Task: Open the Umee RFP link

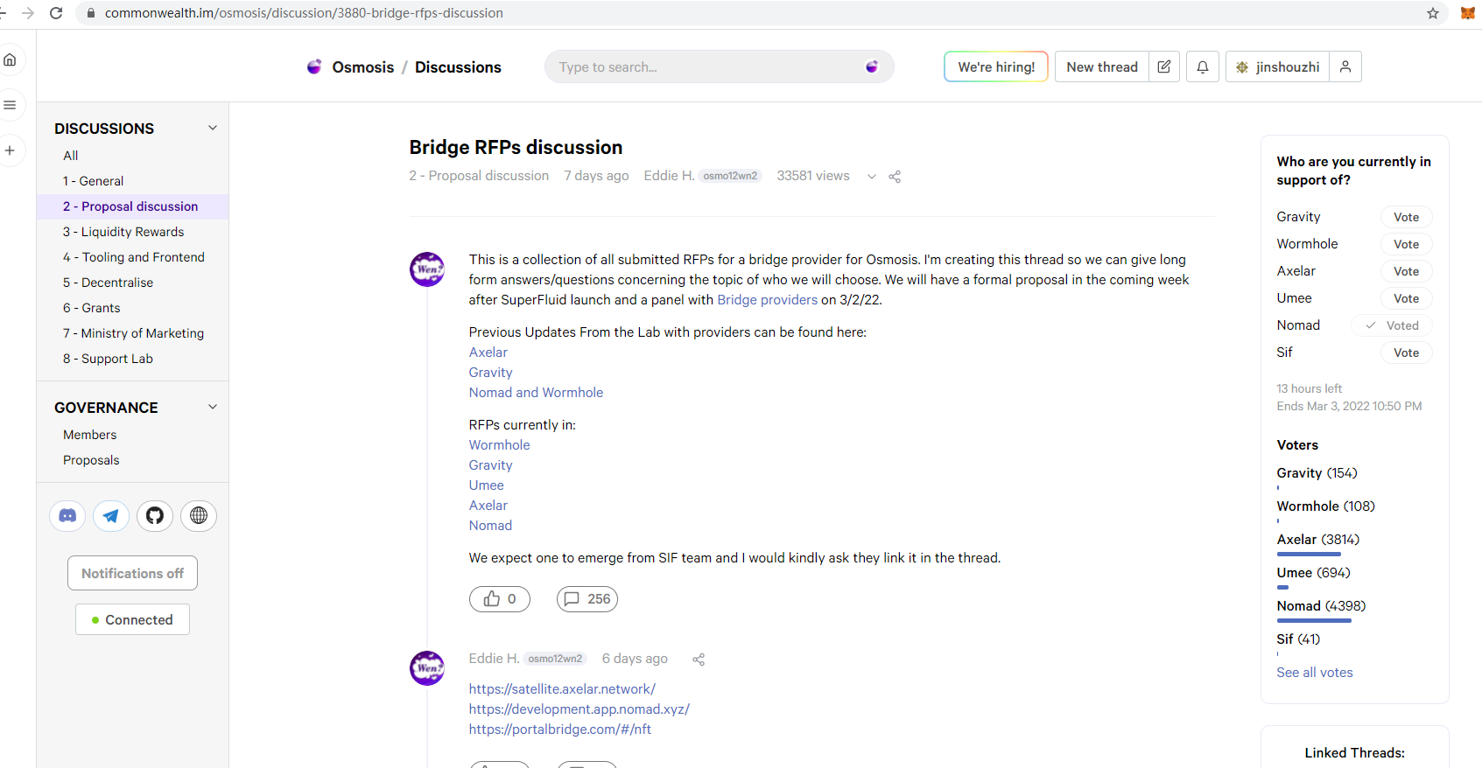Action: (486, 485)
